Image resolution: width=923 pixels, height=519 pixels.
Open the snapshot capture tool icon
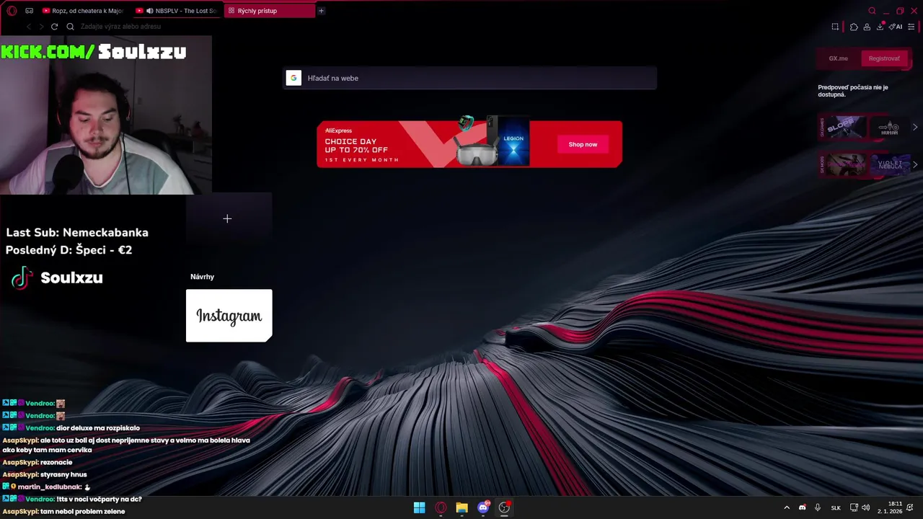pyautogui.click(x=835, y=27)
